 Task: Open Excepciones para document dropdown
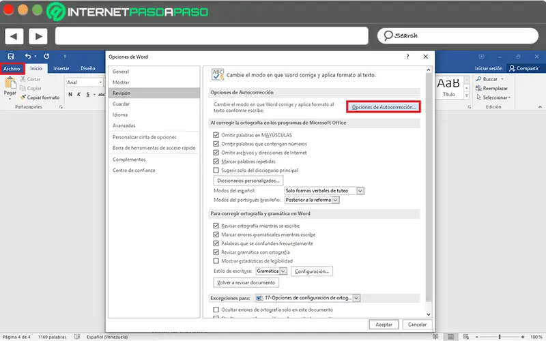tap(356, 298)
